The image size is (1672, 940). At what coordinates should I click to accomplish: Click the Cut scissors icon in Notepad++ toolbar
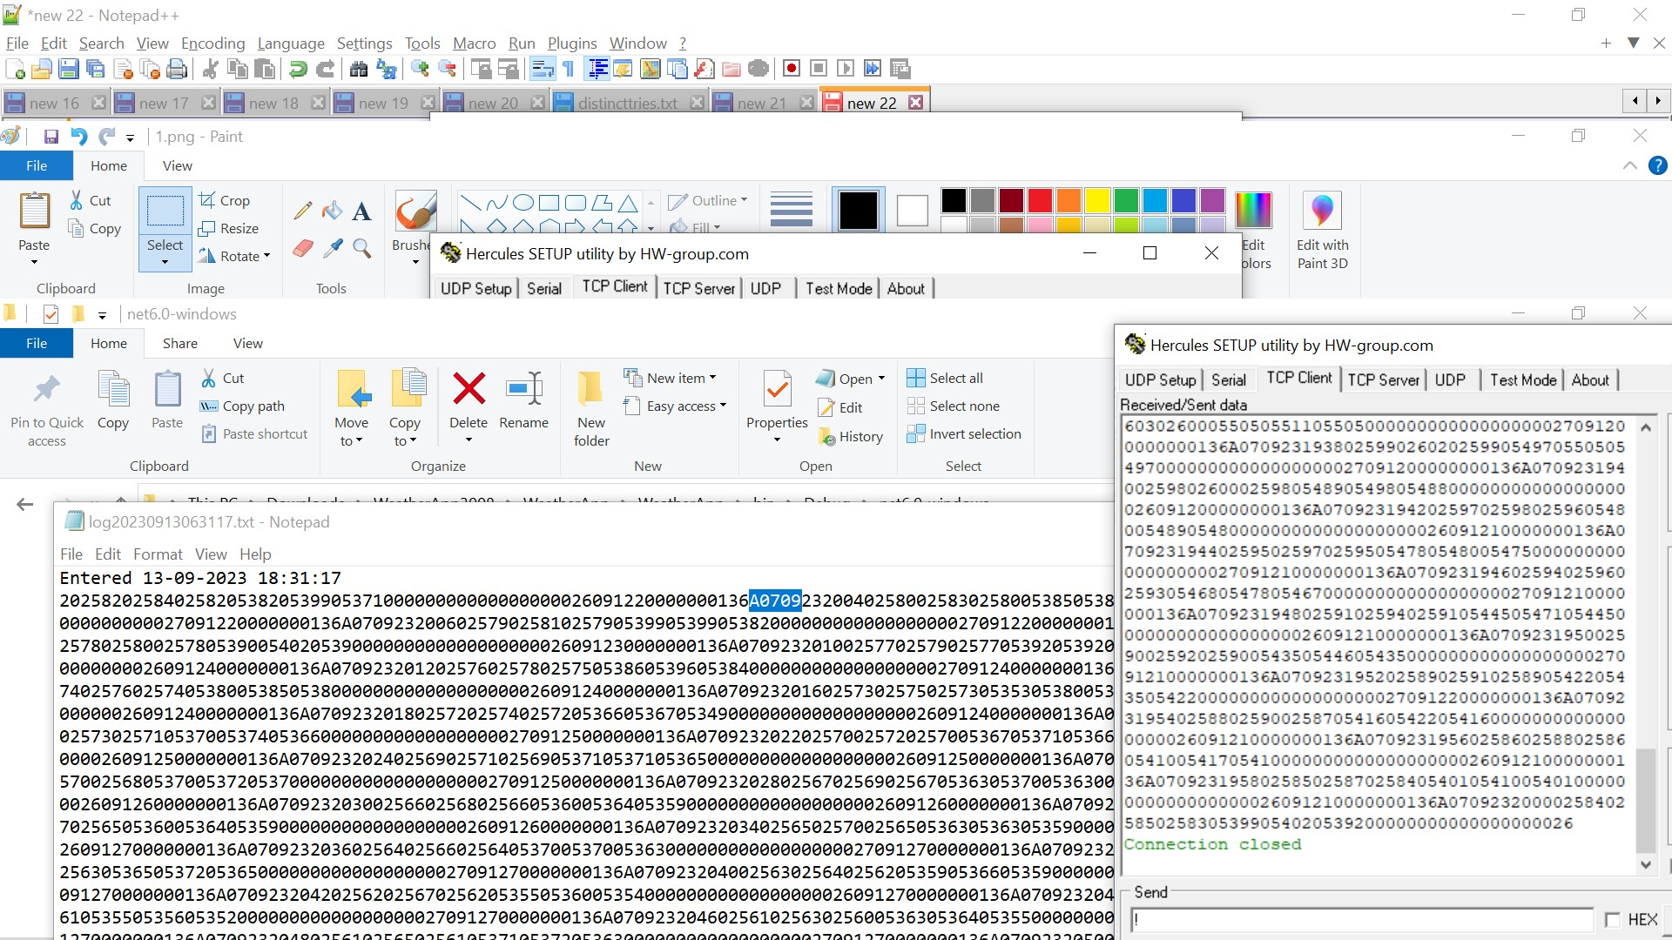click(x=210, y=69)
